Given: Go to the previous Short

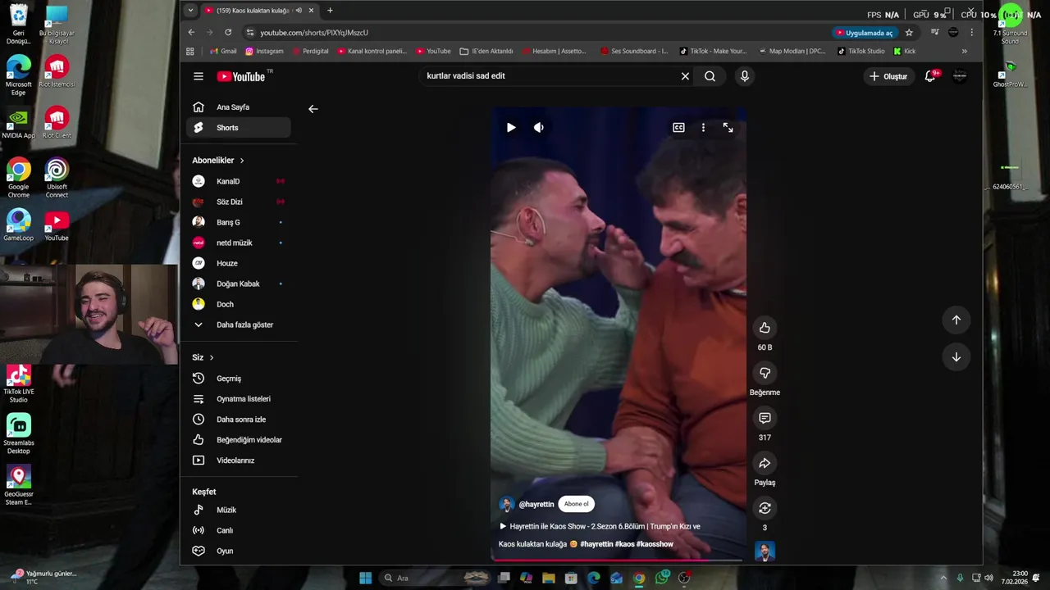Looking at the screenshot, I should point(956,320).
